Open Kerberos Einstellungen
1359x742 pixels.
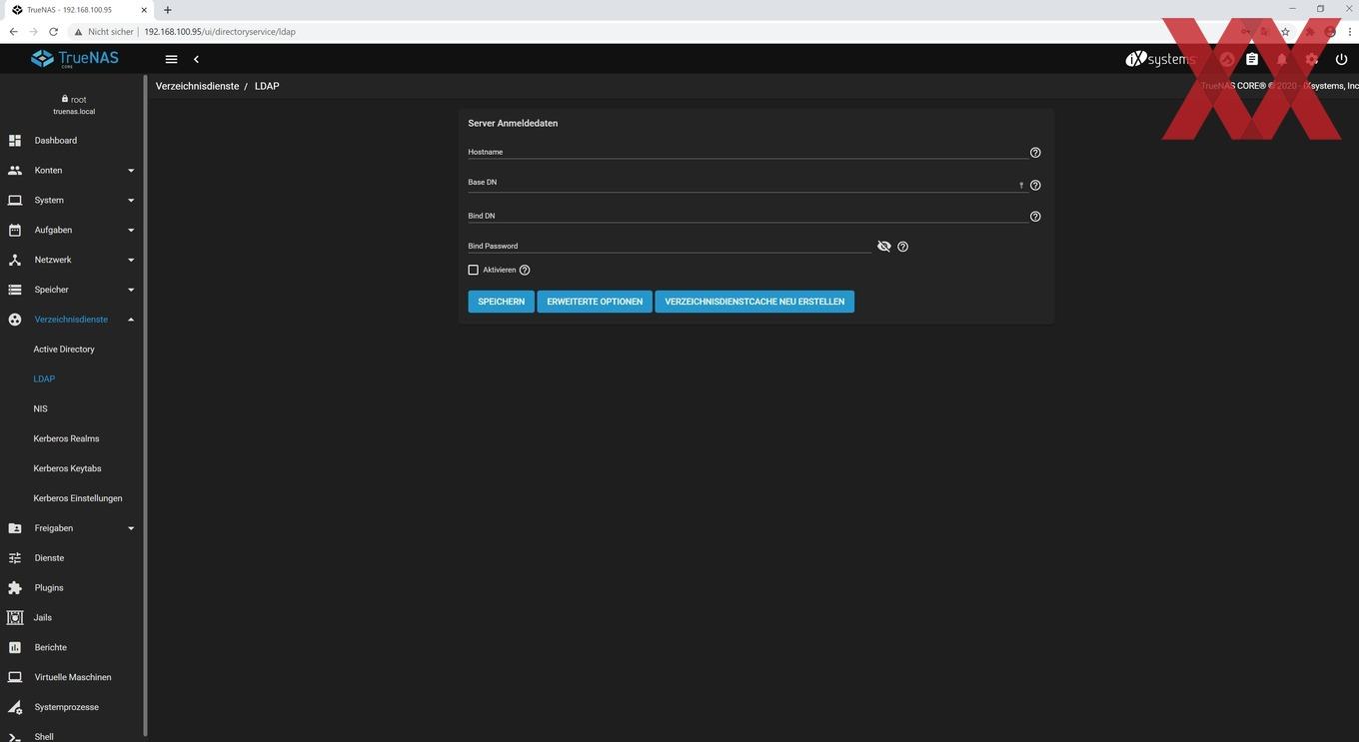pyautogui.click(x=78, y=498)
